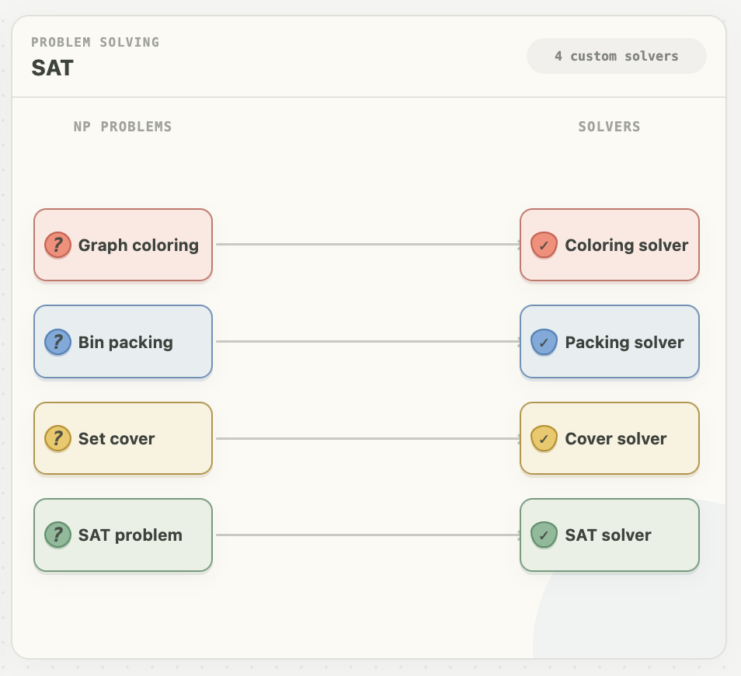Click the PROBLEM SOLVING label
The width and height of the screenshot is (741, 676).
(96, 42)
